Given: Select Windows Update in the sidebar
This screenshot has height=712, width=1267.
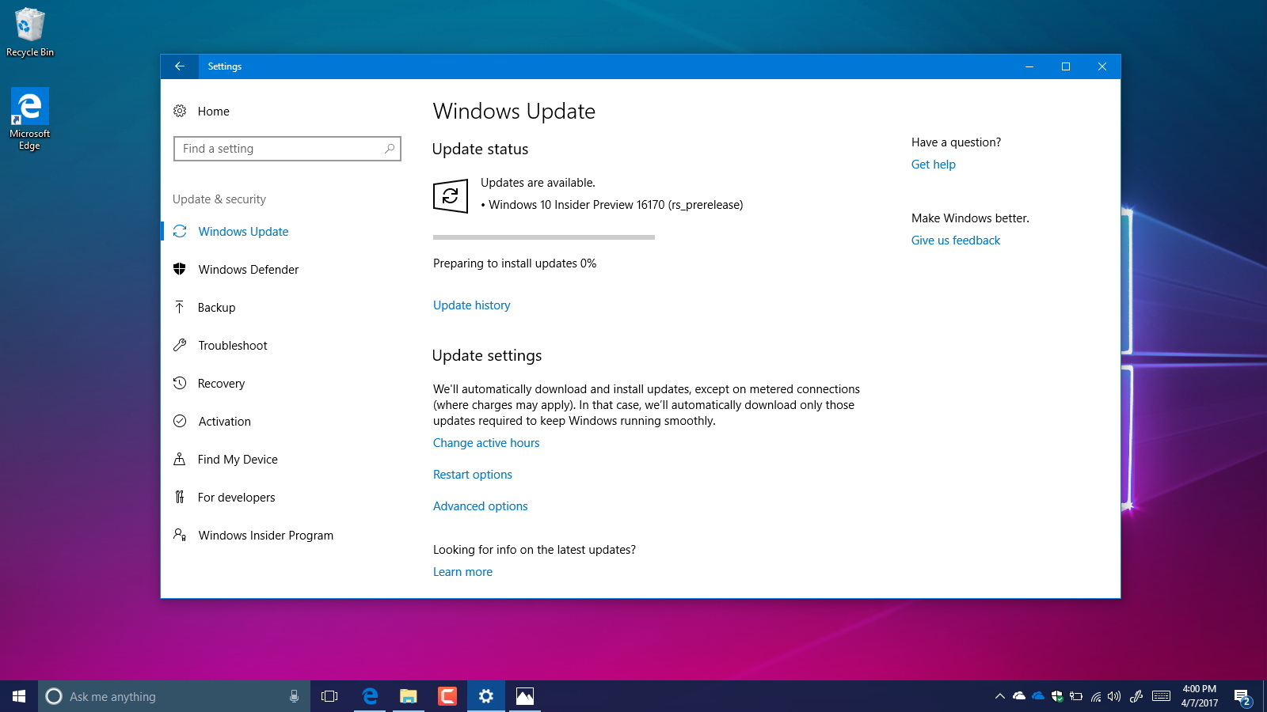Looking at the screenshot, I should (242, 231).
